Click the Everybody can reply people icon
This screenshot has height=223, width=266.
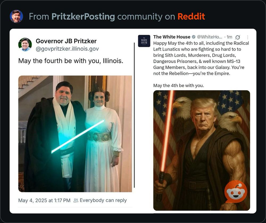click(76, 200)
